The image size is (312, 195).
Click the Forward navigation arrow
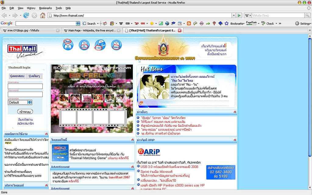pyautogui.click(x=15, y=15)
